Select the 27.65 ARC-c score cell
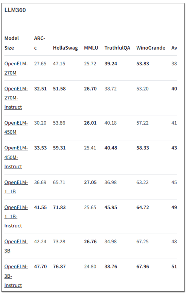 (40, 63)
